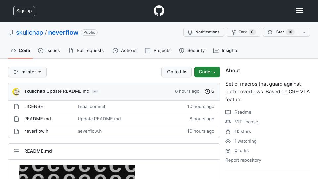The height and width of the screenshot is (179, 318).
Task: Click the About heading
Action: (233, 70)
